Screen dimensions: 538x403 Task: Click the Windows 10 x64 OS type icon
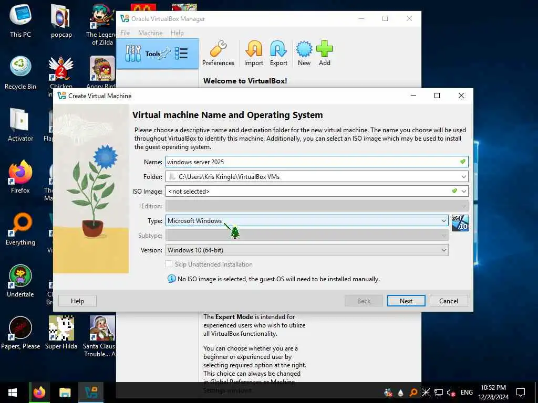pos(460,222)
